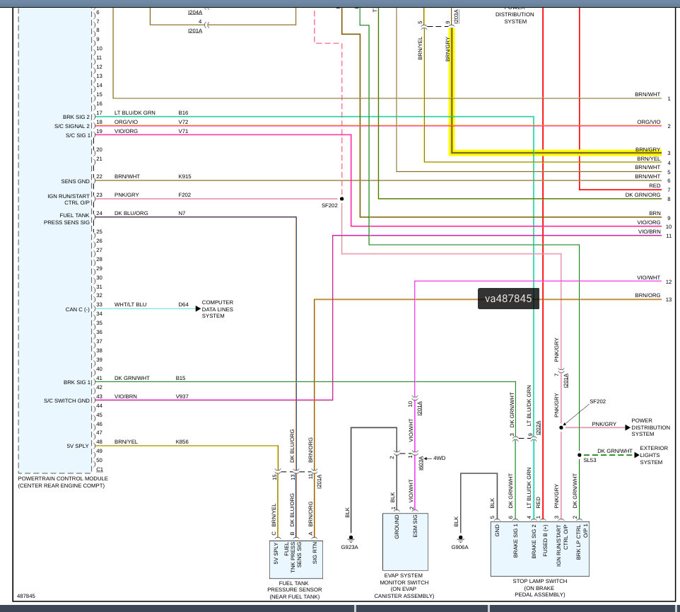This screenshot has width=680, height=612.
Task: Click DK BLU/ORG label at PCM pin 24
Action: coord(131,213)
